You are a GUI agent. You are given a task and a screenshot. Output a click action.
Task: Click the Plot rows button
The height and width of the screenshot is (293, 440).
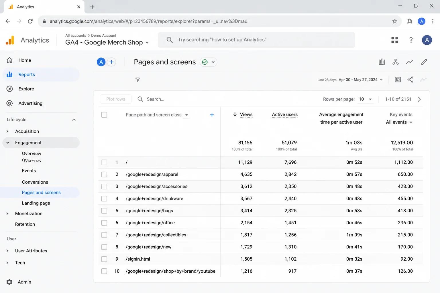[x=116, y=99]
